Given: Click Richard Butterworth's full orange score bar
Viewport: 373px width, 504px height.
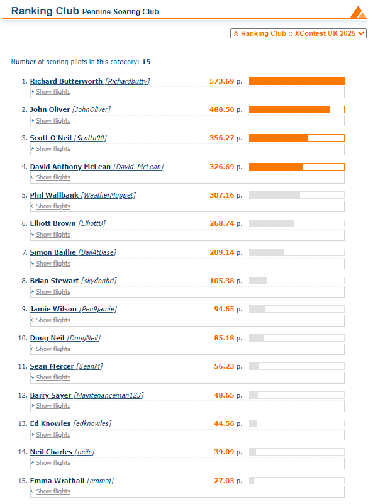Looking at the screenshot, I should coord(296,81).
